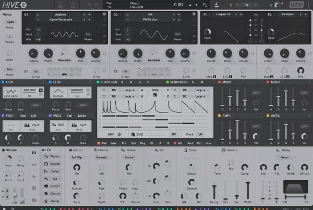Click the arpeggiator Clock 1/8 value

point(200,134)
